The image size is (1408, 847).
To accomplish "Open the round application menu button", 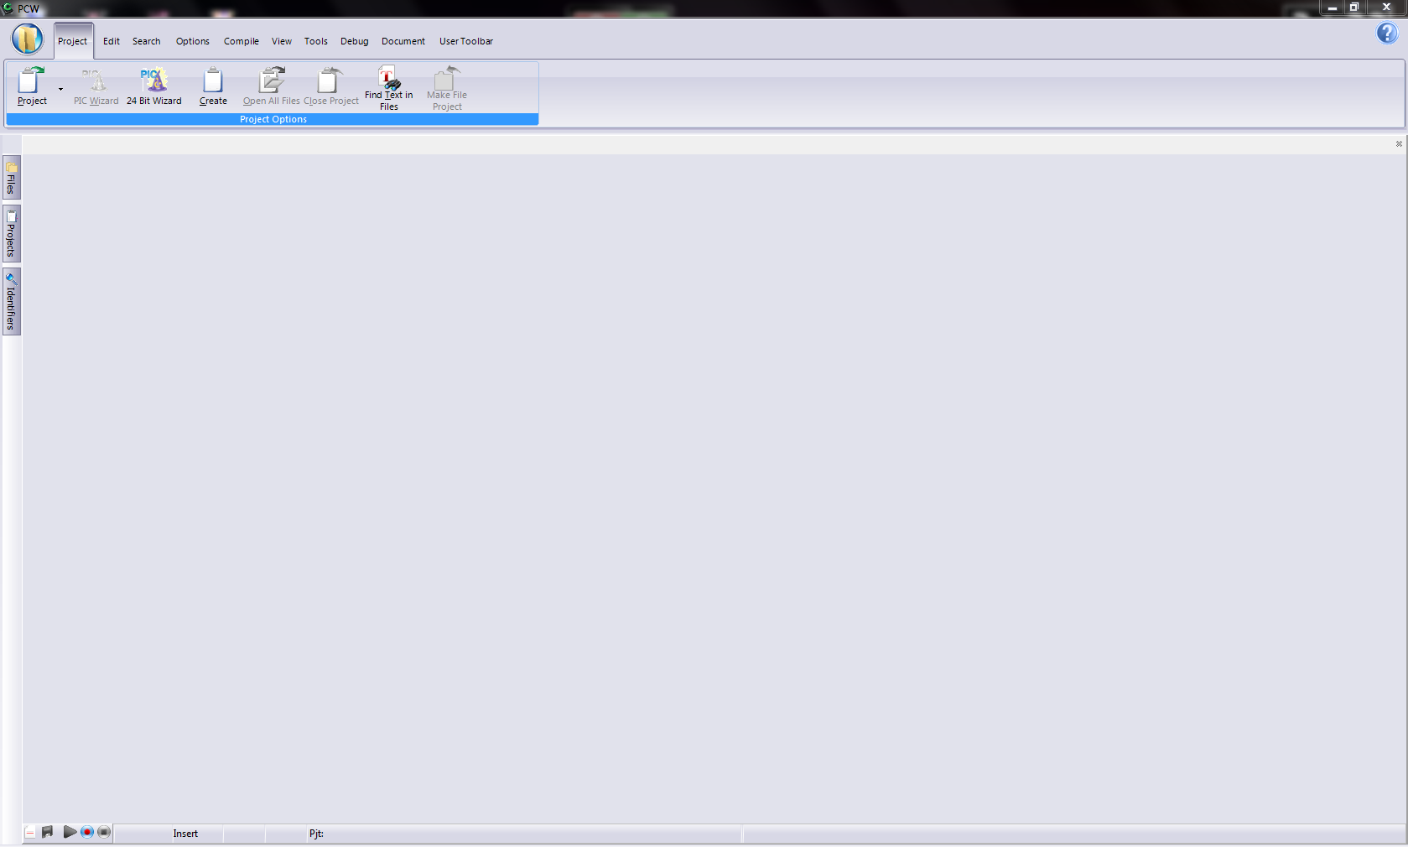I will (28, 39).
